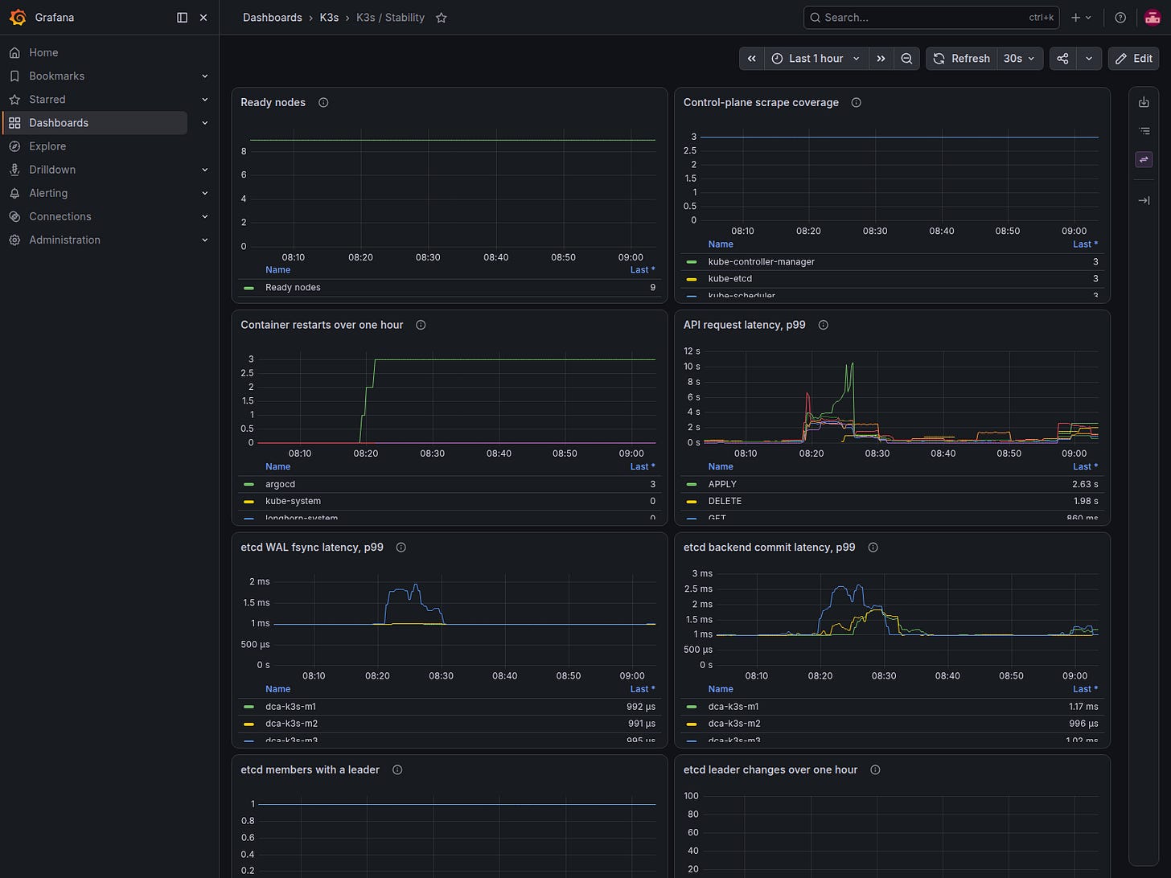Toggle the kube-controller-manager series in the legend
The image size is (1171, 878).
coord(761,262)
